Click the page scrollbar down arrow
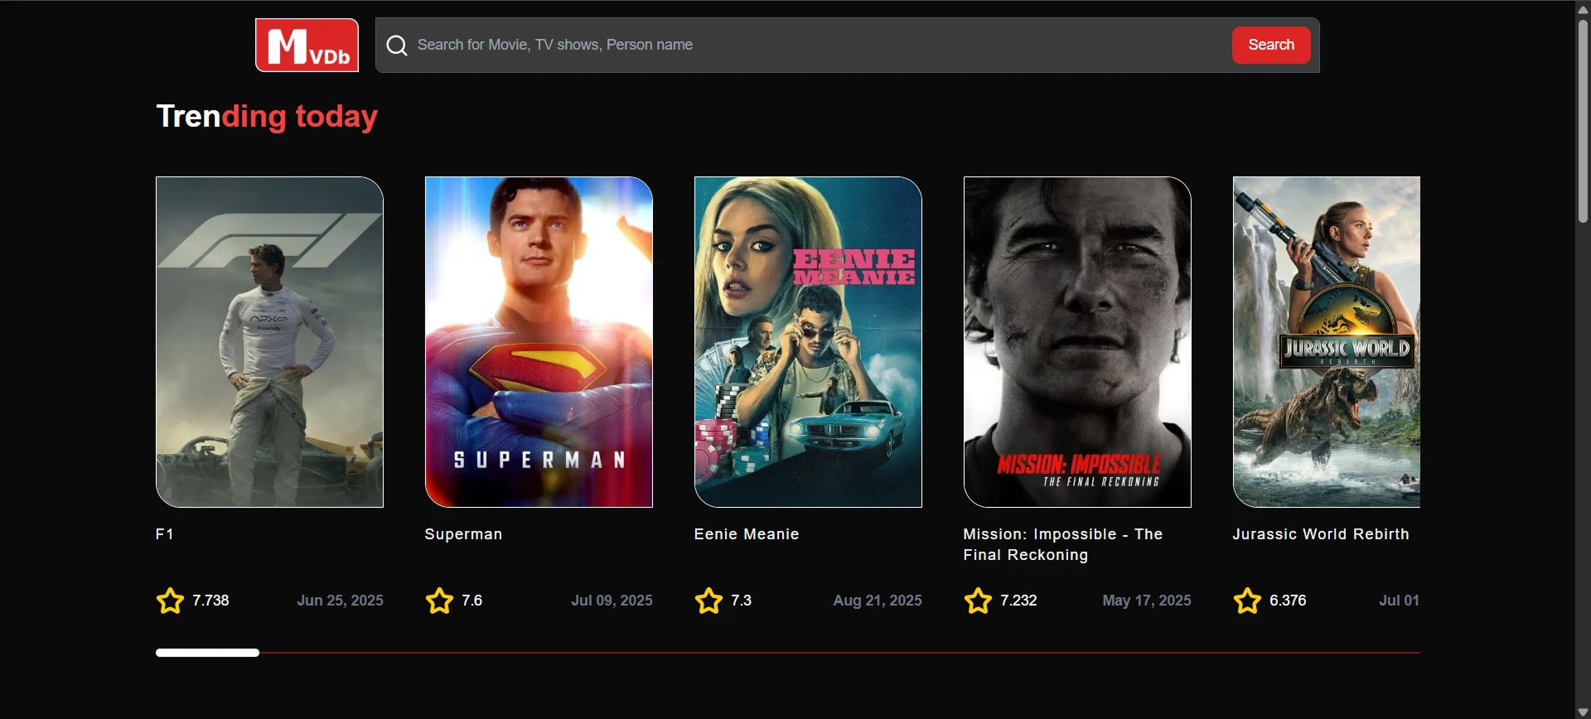 [1583, 712]
